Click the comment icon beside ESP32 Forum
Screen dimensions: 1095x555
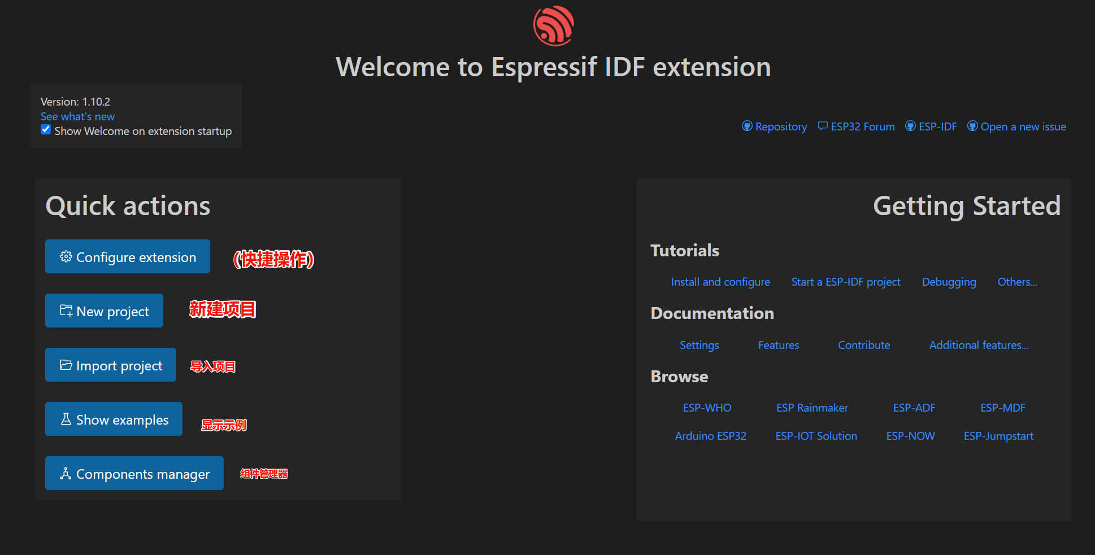click(823, 126)
